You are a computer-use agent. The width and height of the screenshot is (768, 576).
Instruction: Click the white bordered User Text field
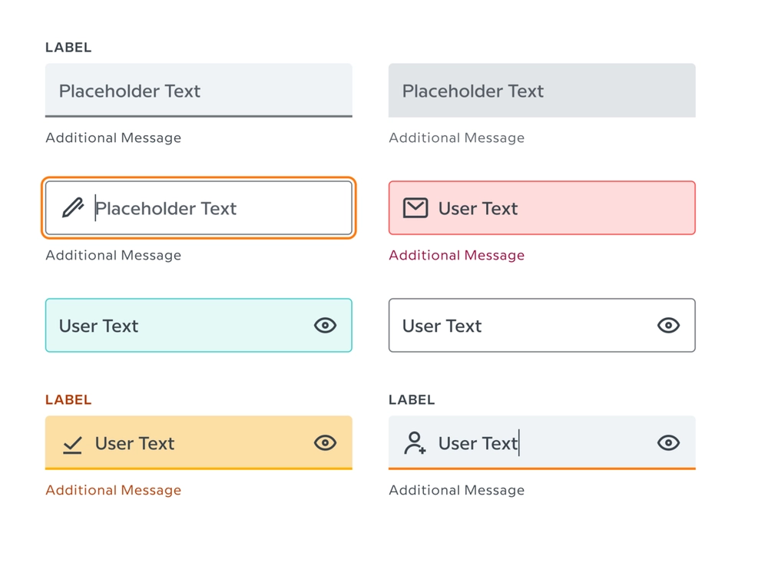pyautogui.click(x=542, y=325)
